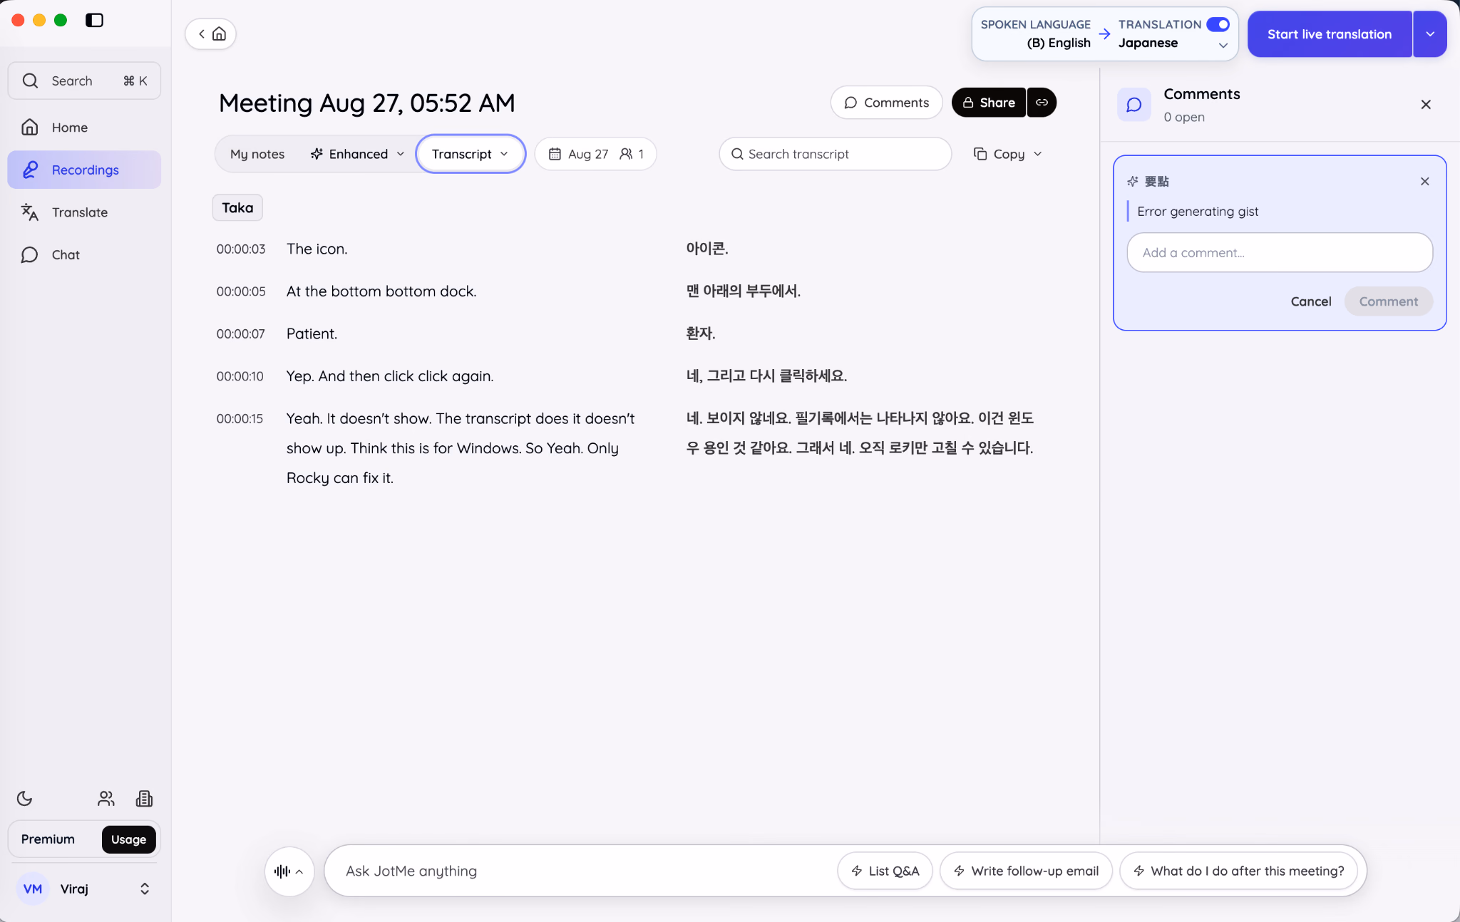The image size is (1460, 922).
Task: Click the Search transcript field
Action: click(x=836, y=154)
